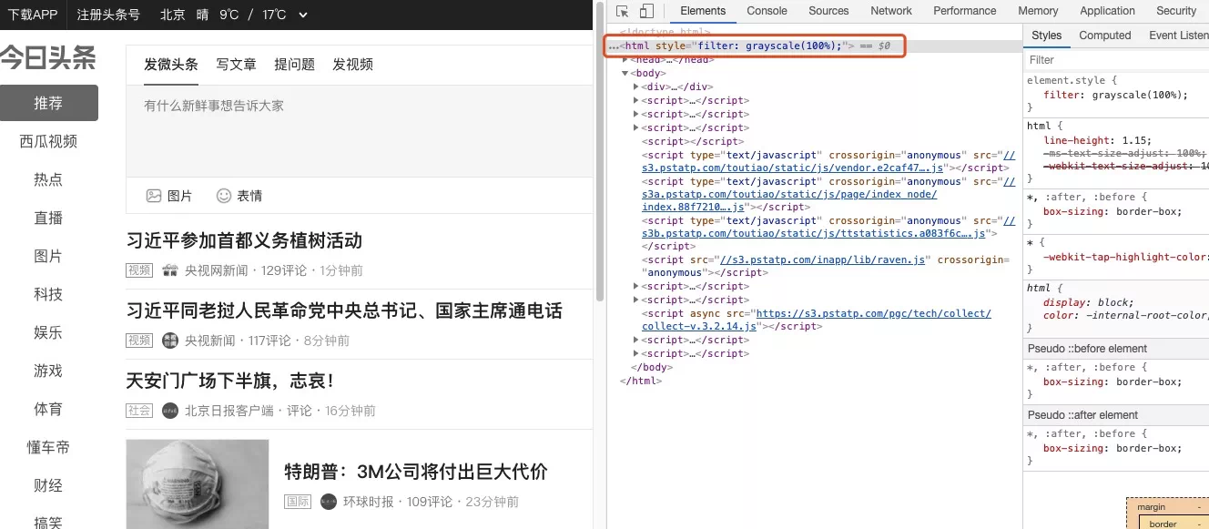Open headline 特朗普：3M公司将付出巨大代价

(416, 472)
